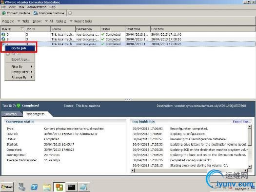
Task: Click 'Convert physical machine to virtual machine' text
Action: [74, 128]
